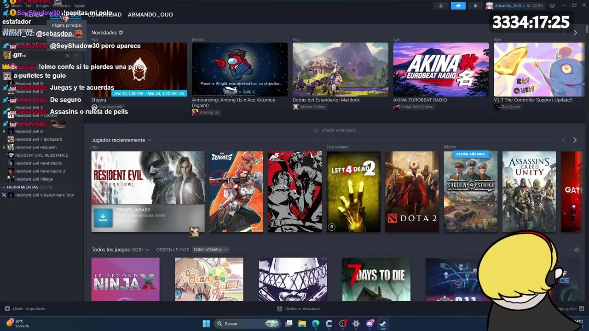589x331 pixels.
Task: Select Resident Evil Requiem in the sidebar list
Action: 35,148
